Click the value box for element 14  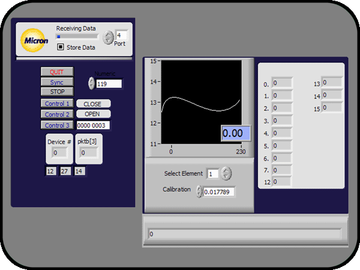pos(332,95)
